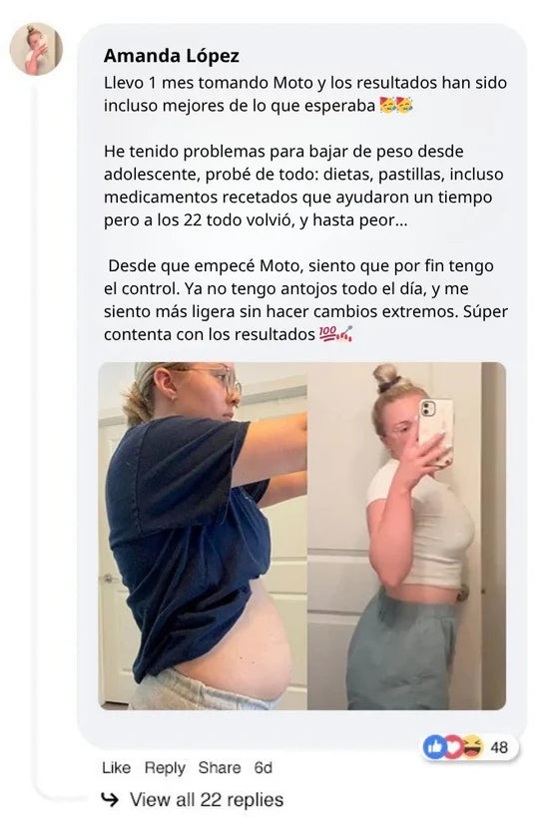Viewport: 549px width, 837px height.
Task: Click the first party face emoji
Action: pyautogui.click(x=387, y=105)
